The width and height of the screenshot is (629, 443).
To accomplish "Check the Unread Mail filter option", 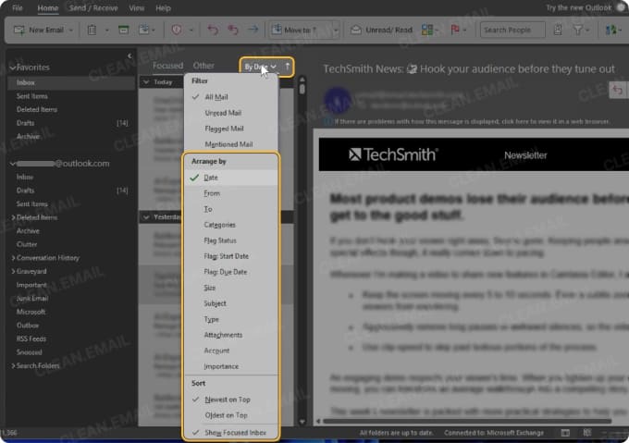I will 230,113.
